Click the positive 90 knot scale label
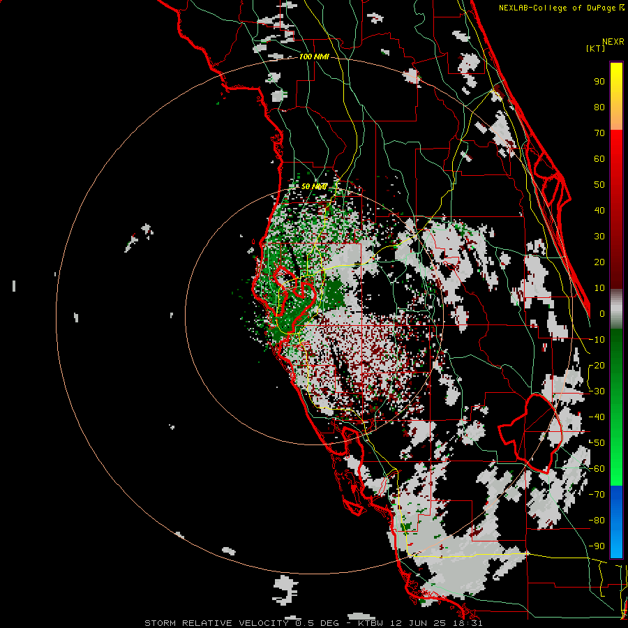628x628 pixels. pos(599,82)
